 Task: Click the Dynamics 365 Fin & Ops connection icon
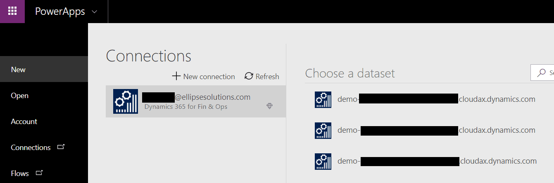[126, 101]
